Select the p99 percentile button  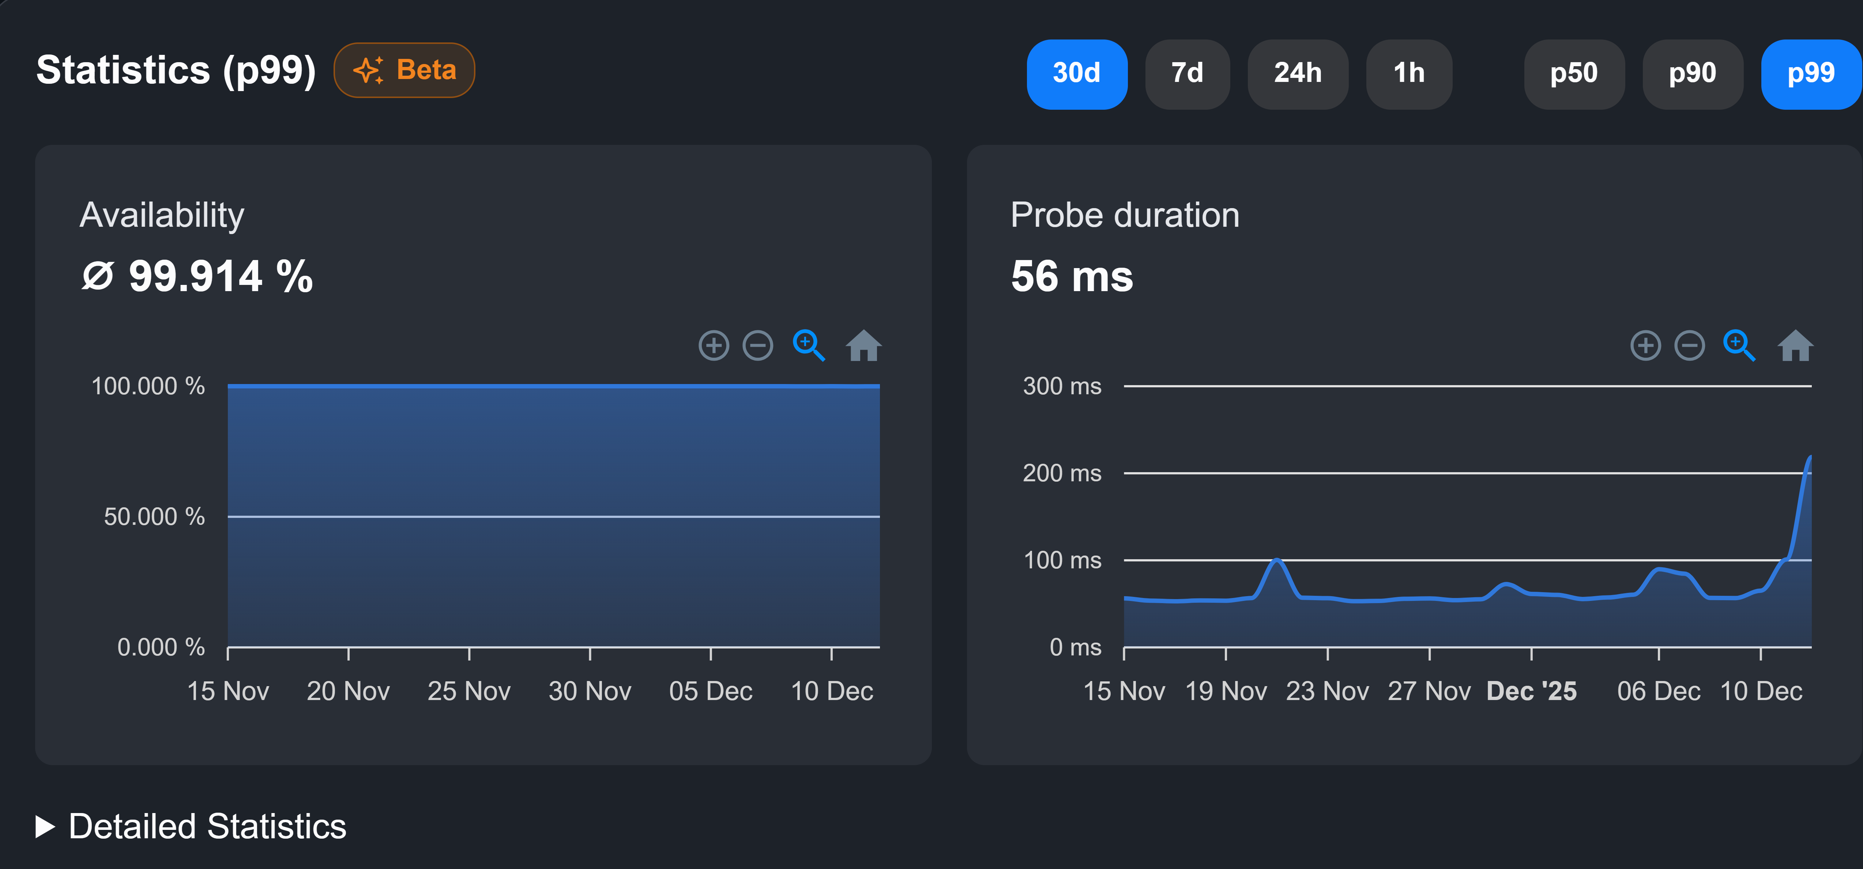(x=1810, y=74)
